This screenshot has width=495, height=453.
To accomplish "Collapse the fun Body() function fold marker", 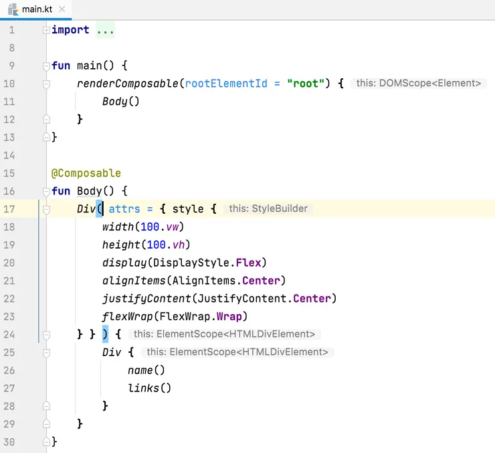I will tap(46, 191).
